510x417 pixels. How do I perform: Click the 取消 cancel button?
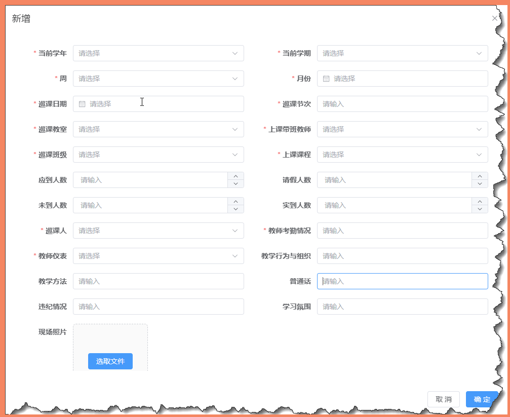tap(443, 399)
